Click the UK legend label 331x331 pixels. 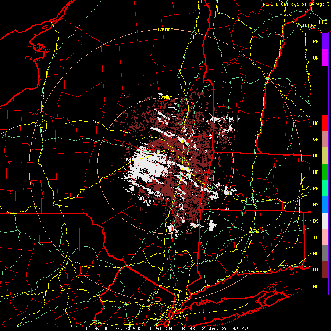[316, 58]
